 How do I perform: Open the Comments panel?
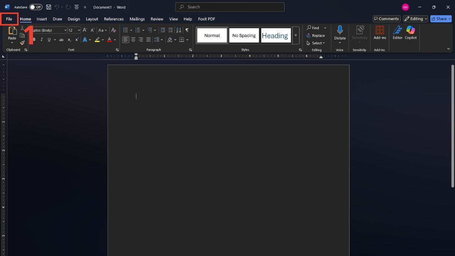[386, 19]
